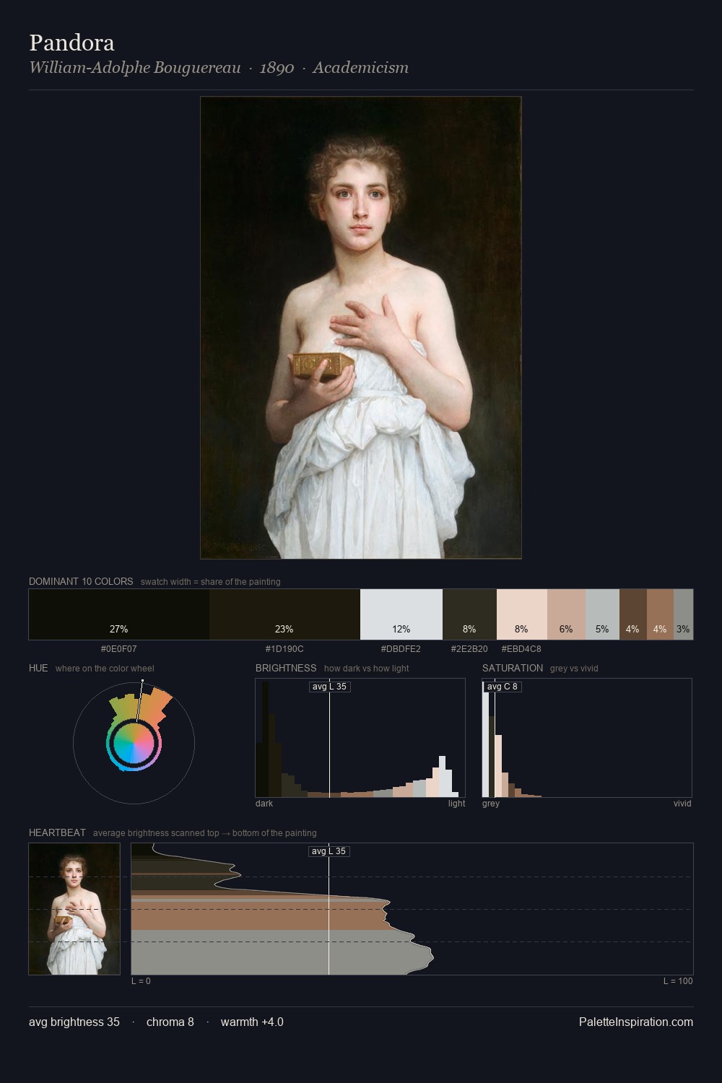
Task: Click the Heartbeat brightness profile chart
Action: pos(412,909)
